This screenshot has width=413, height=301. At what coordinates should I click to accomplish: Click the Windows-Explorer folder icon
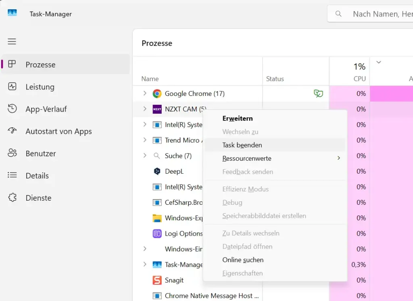pyautogui.click(x=157, y=218)
